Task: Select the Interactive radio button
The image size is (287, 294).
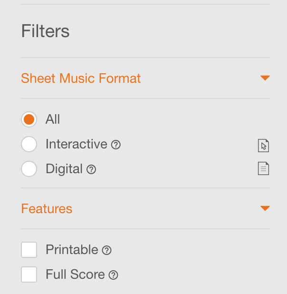Action: (x=29, y=144)
